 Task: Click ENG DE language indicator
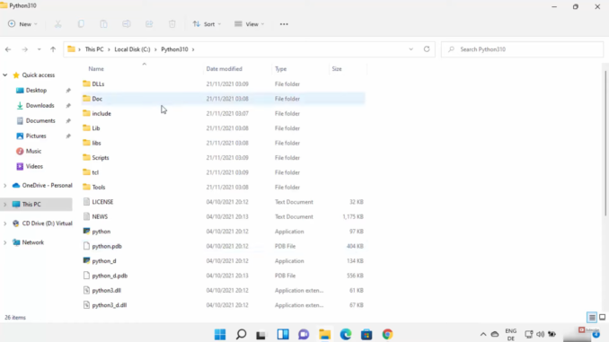coord(511,334)
